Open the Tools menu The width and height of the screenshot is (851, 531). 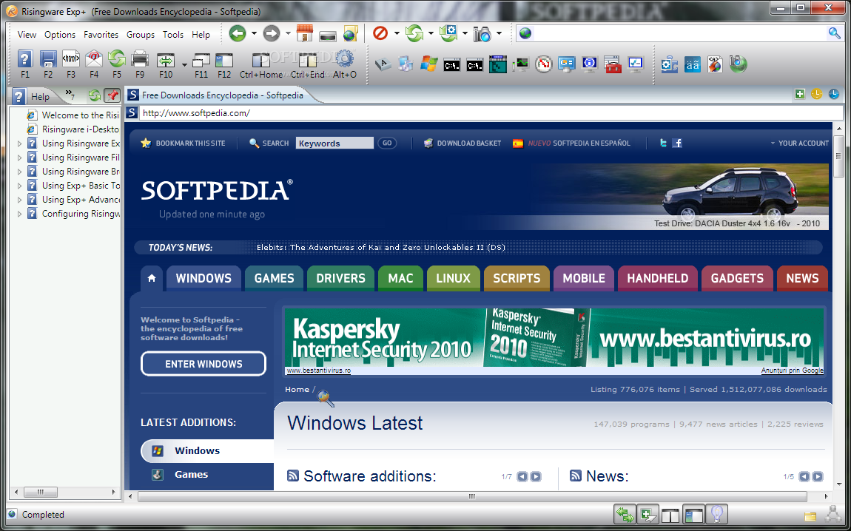[173, 35]
